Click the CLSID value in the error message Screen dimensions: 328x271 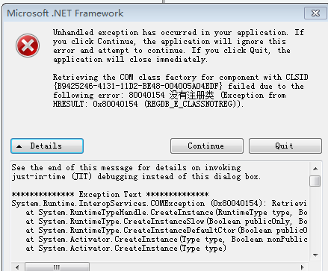[137, 86]
